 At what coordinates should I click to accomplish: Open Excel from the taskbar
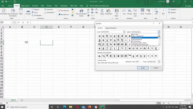click(102, 107)
